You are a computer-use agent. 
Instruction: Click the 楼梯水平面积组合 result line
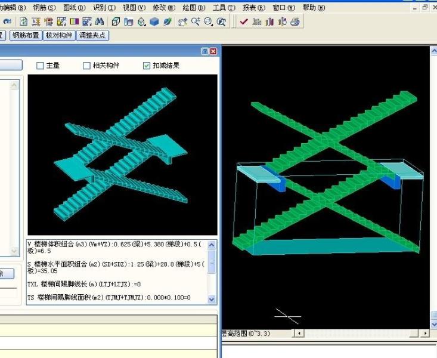coord(116,267)
